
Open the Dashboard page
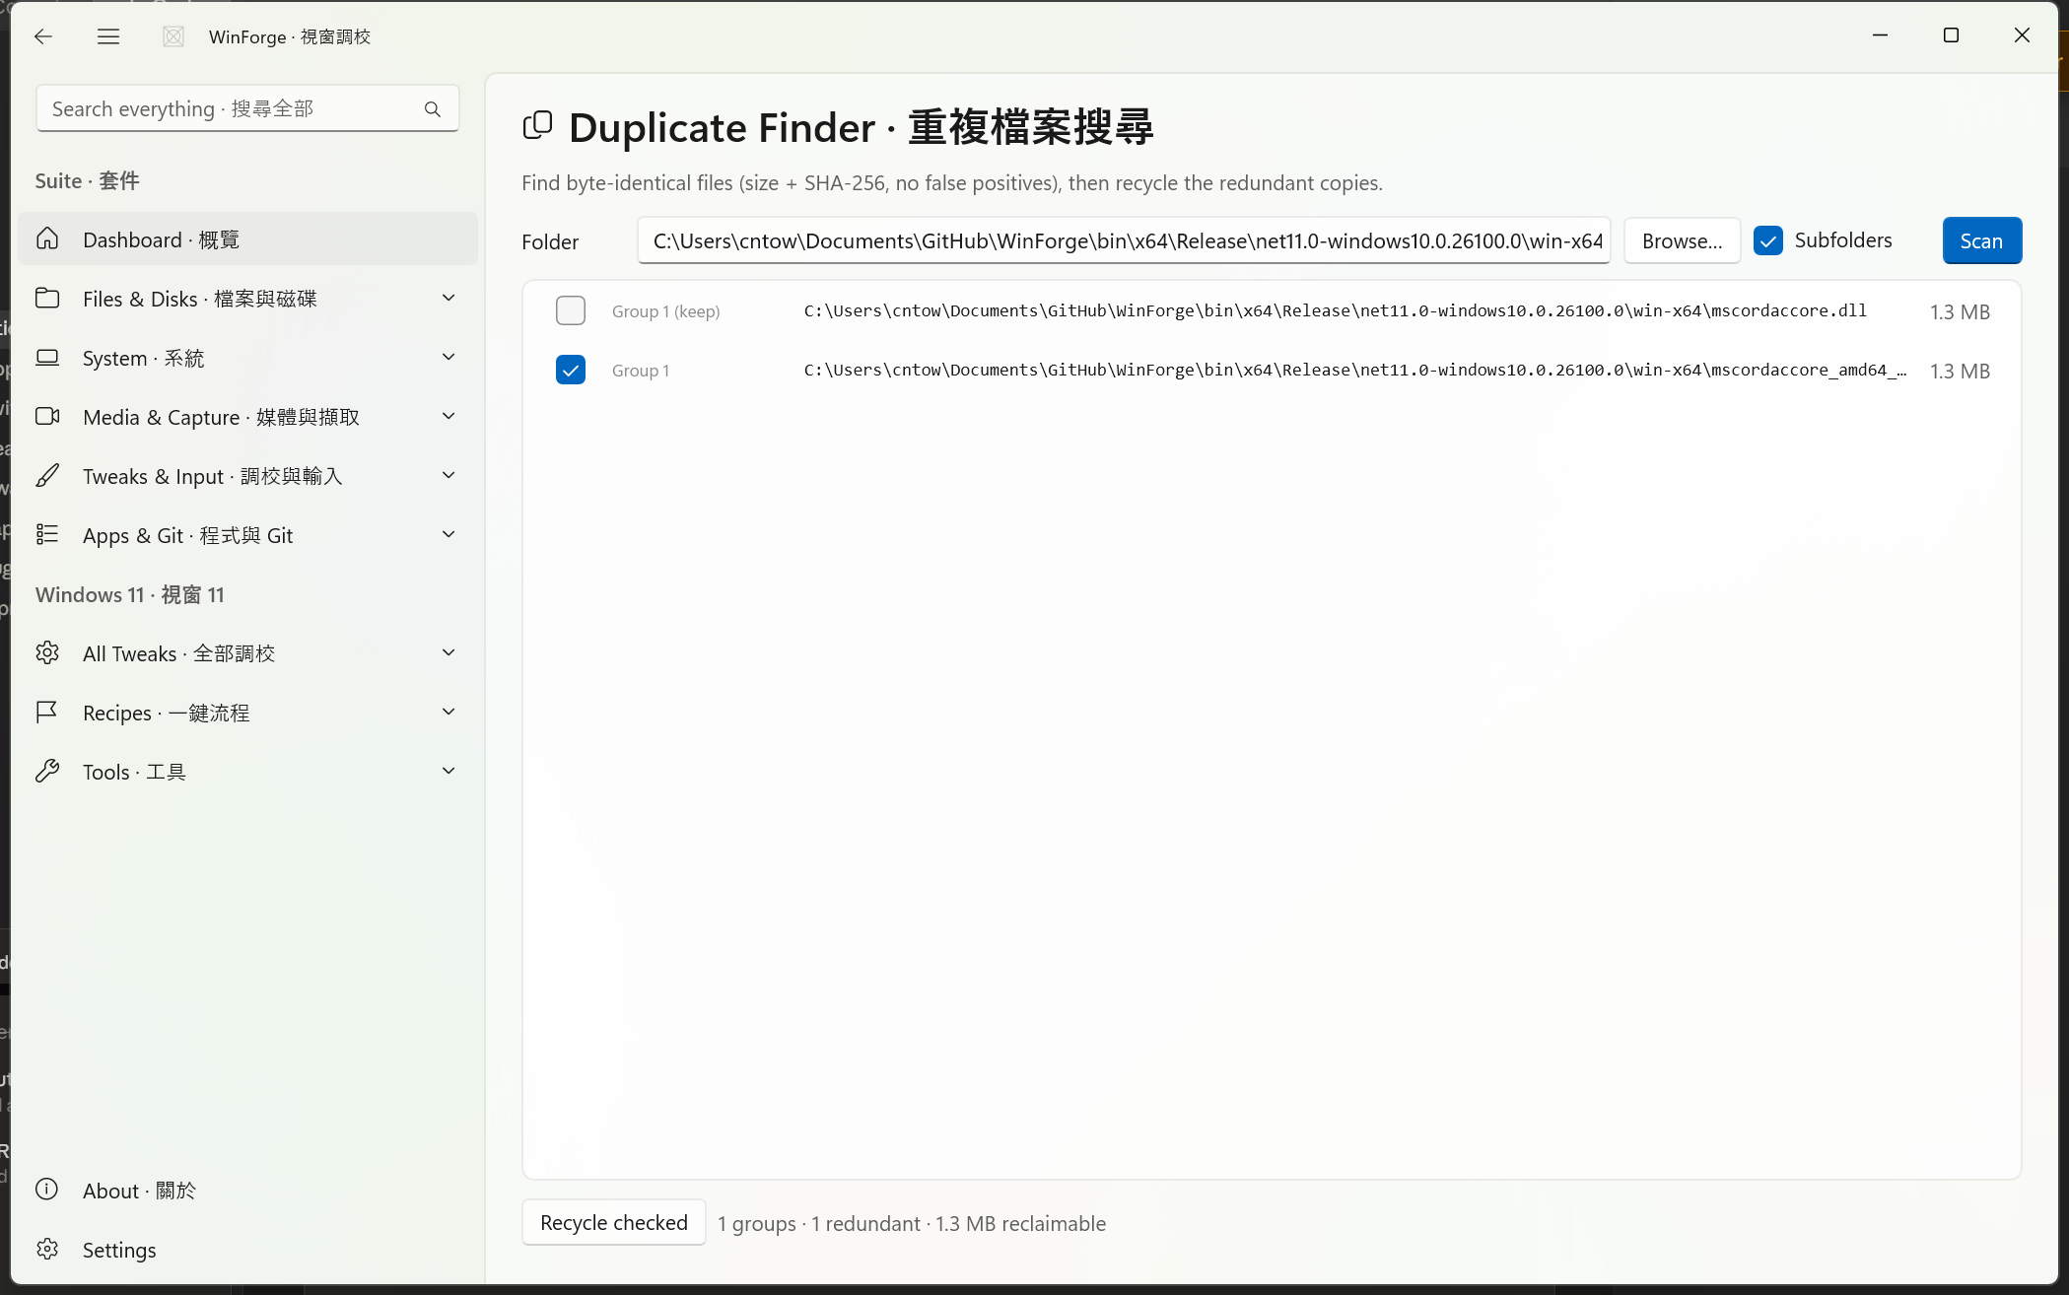pyautogui.click(x=247, y=239)
